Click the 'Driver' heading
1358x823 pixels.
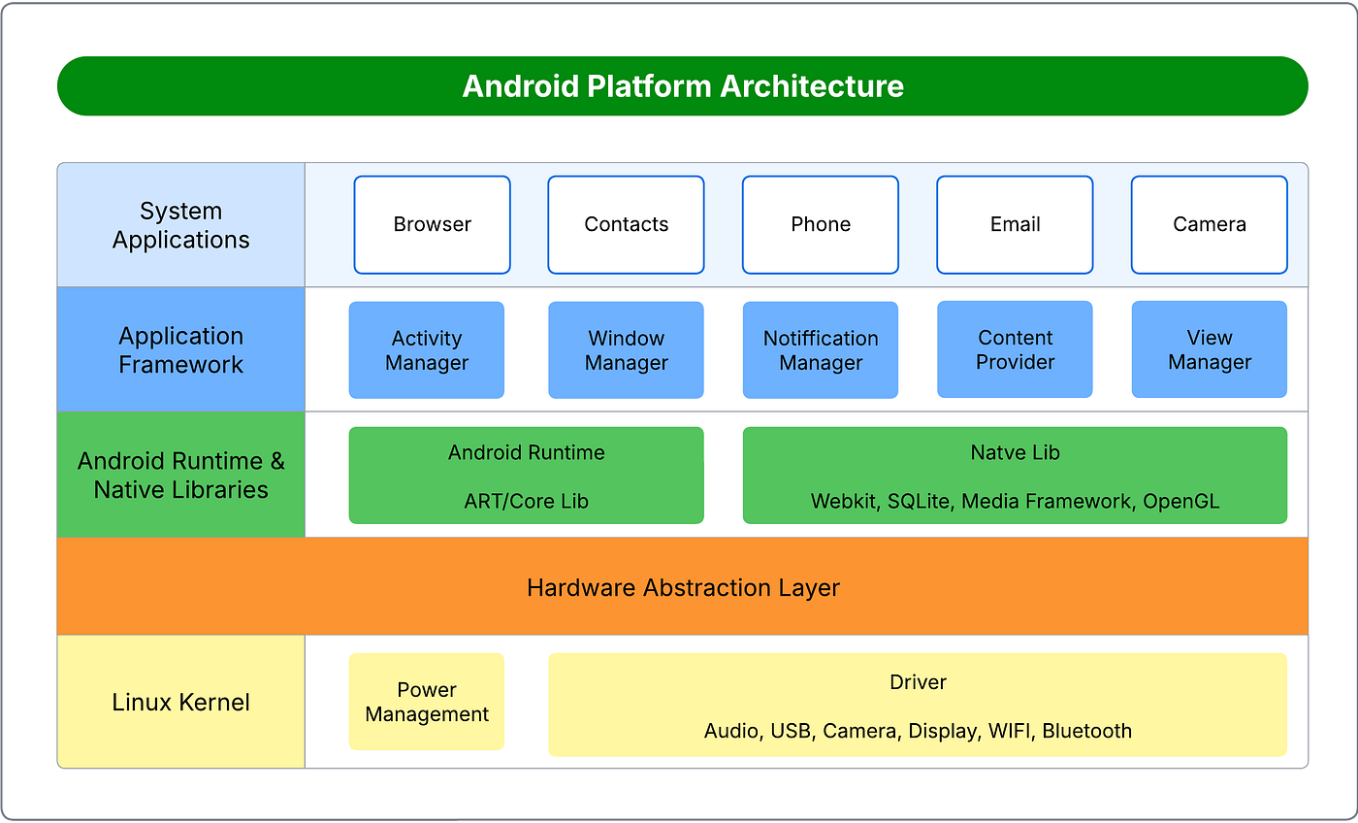coord(918,682)
